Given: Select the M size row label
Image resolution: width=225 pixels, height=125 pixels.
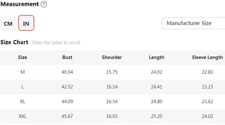Looking at the screenshot, I should point(22,72).
